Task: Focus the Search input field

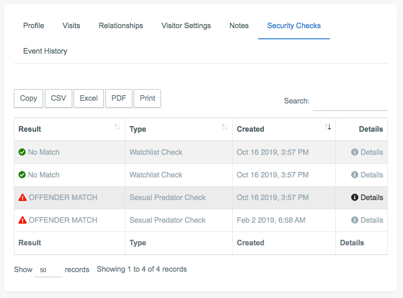Action: (x=350, y=102)
